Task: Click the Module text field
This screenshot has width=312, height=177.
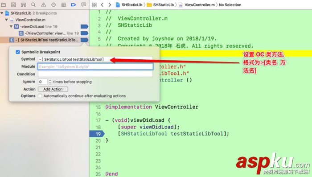Action: pyautogui.click(x=95, y=66)
